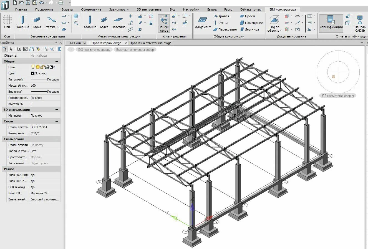Switch to the Облака точек tab

[x=251, y=9]
